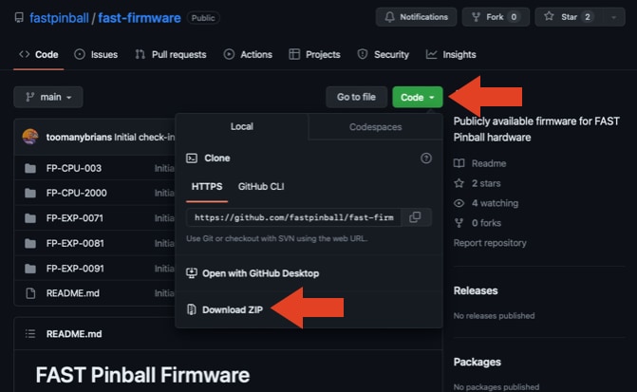Open the README.md file in the file list
Image resolution: width=637 pixels, height=392 pixels.
[x=73, y=293]
